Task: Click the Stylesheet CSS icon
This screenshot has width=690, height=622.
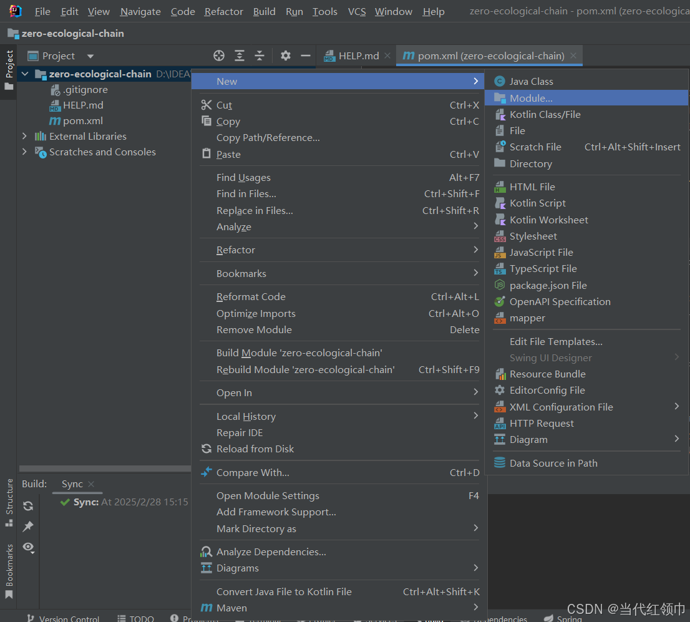Action: click(x=500, y=236)
